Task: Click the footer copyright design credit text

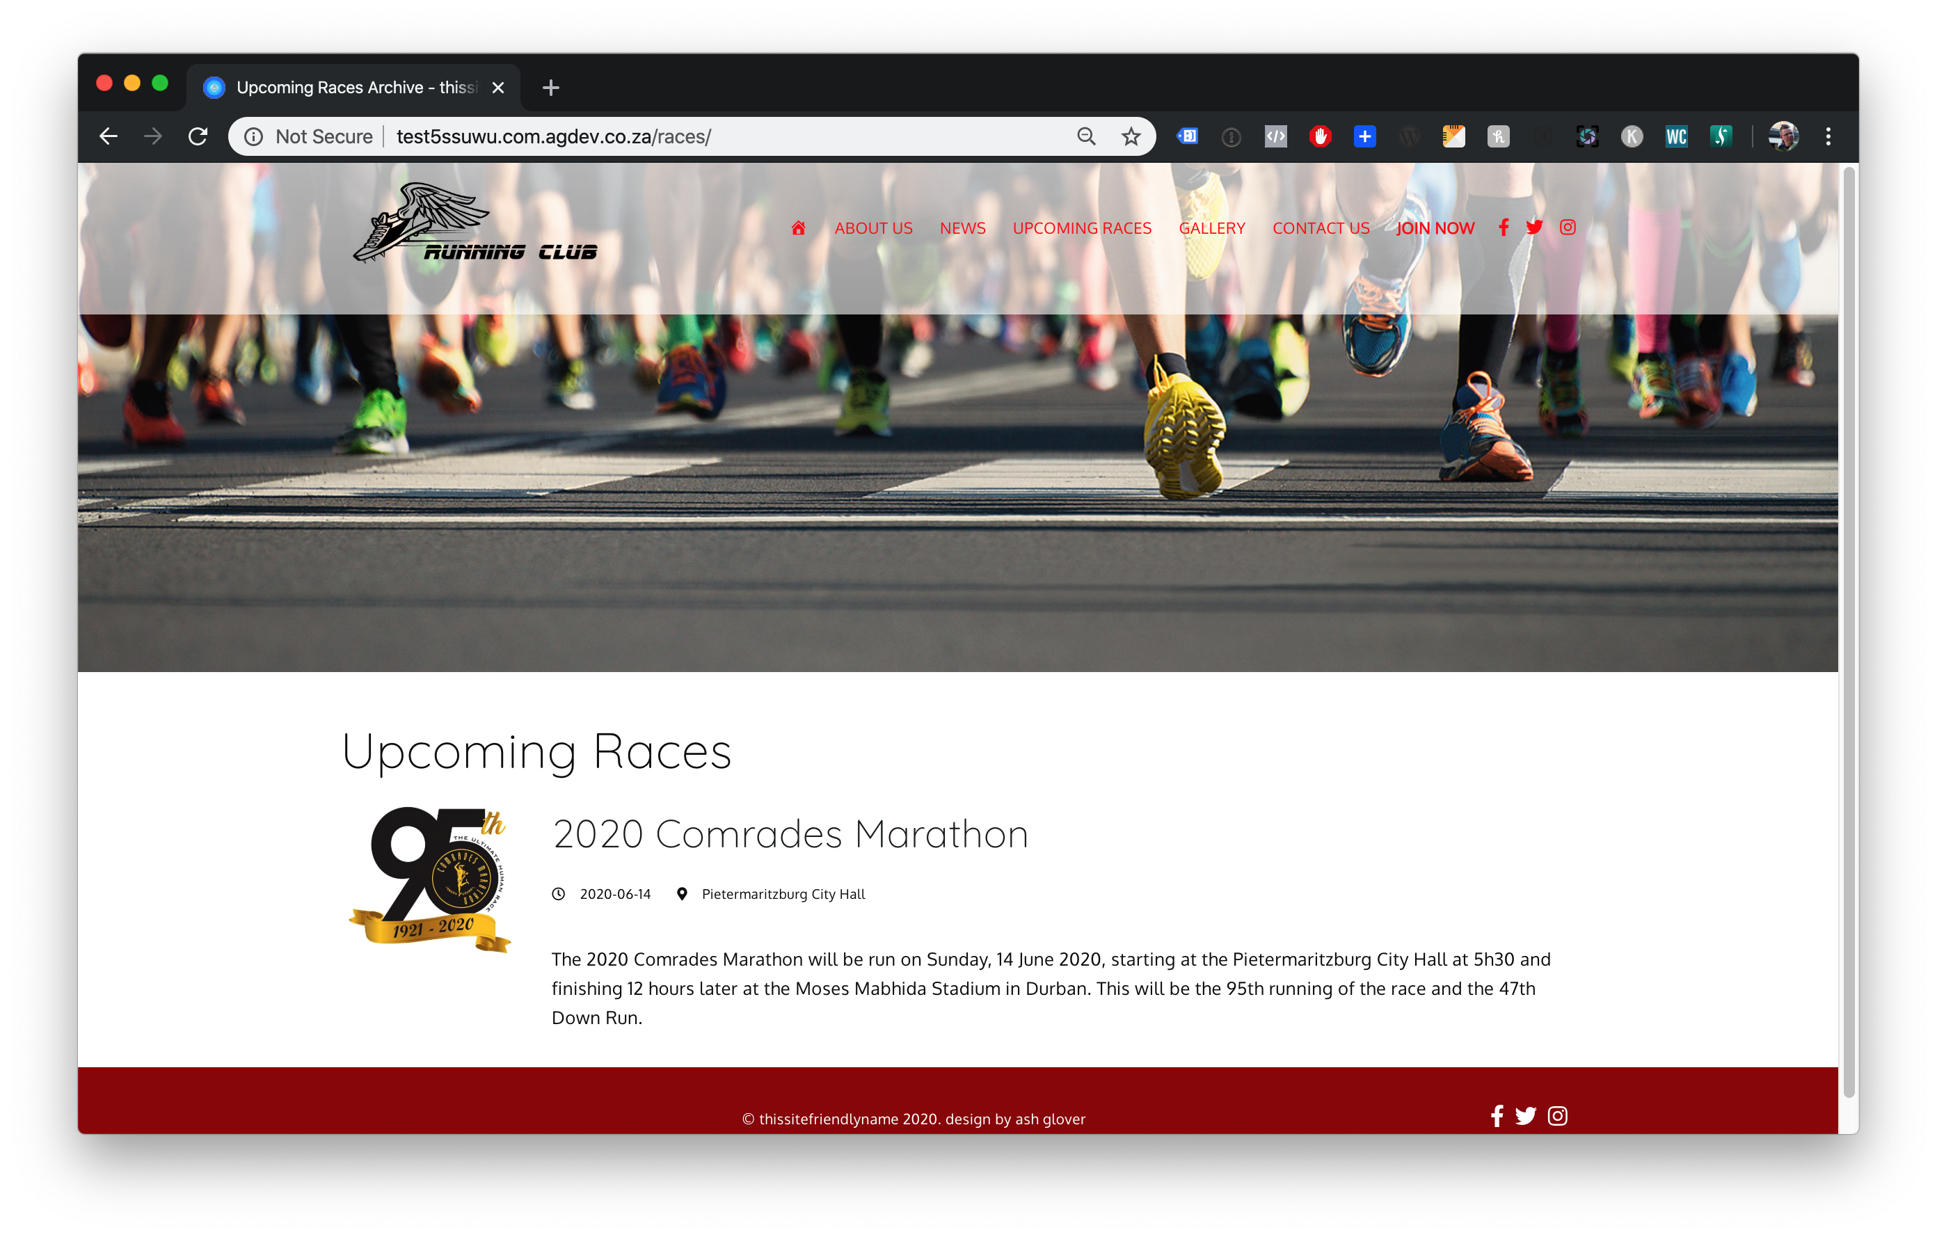Action: [914, 1119]
